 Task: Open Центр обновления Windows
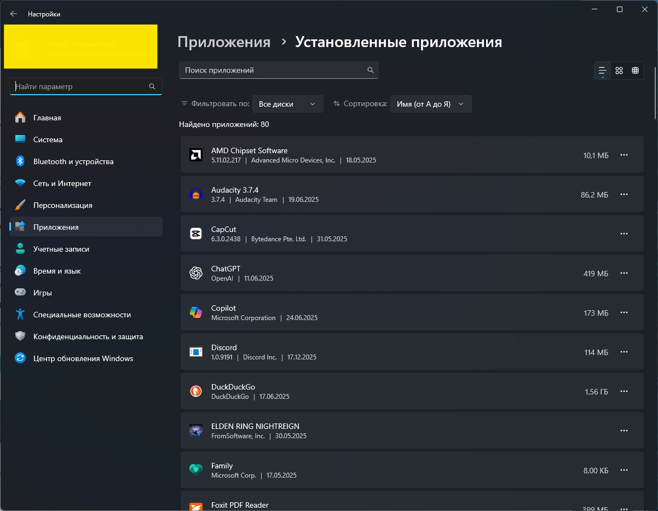(x=86, y=358)
